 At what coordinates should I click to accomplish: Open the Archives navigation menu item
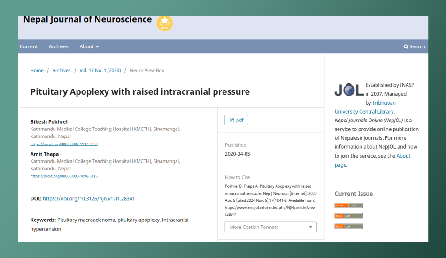pos(59,46)
